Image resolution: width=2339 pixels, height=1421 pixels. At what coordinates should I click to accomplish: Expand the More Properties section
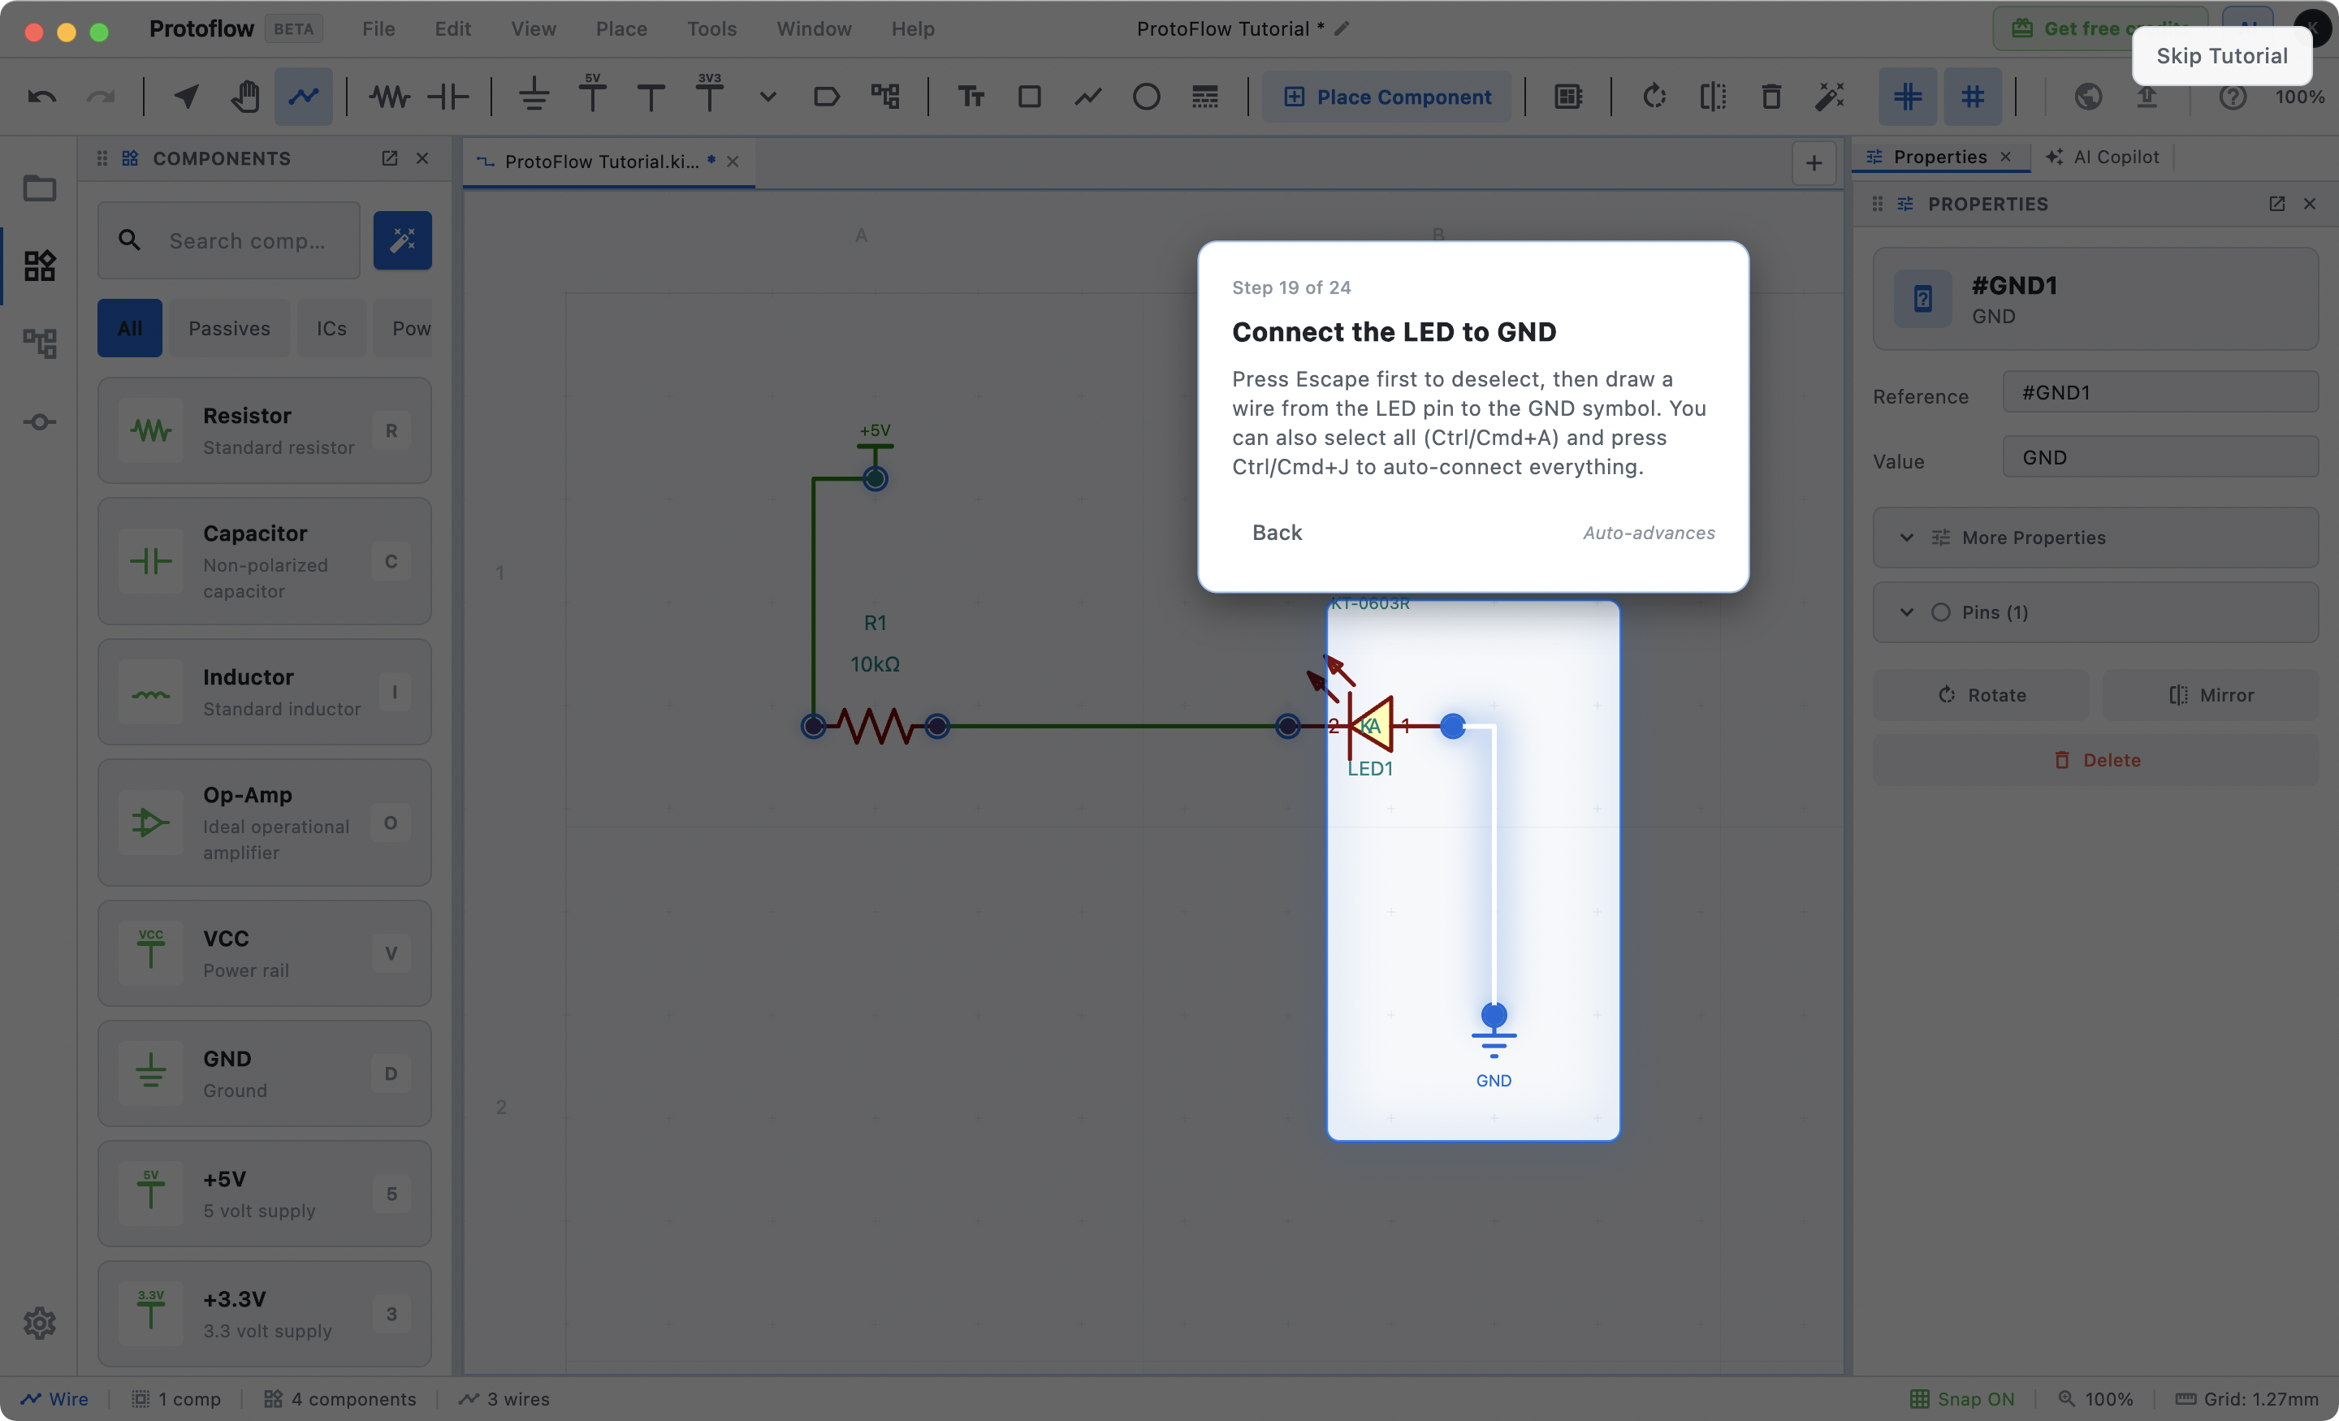pos(2095,538)
